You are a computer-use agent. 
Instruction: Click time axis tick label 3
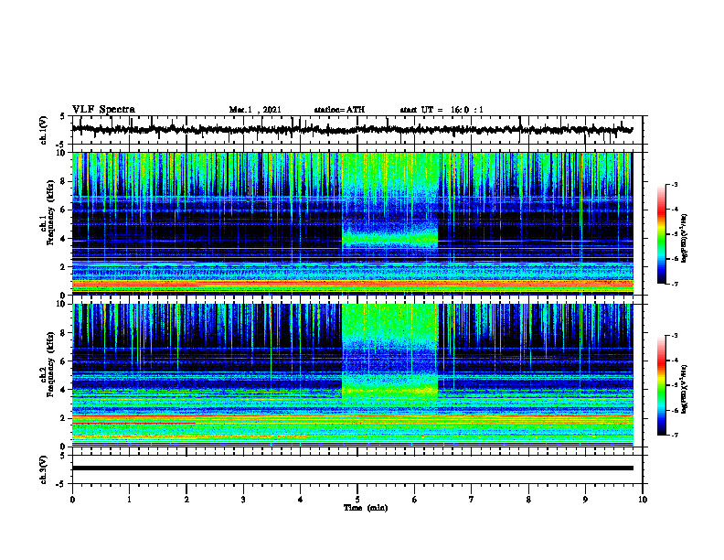(x=243, y=500)
